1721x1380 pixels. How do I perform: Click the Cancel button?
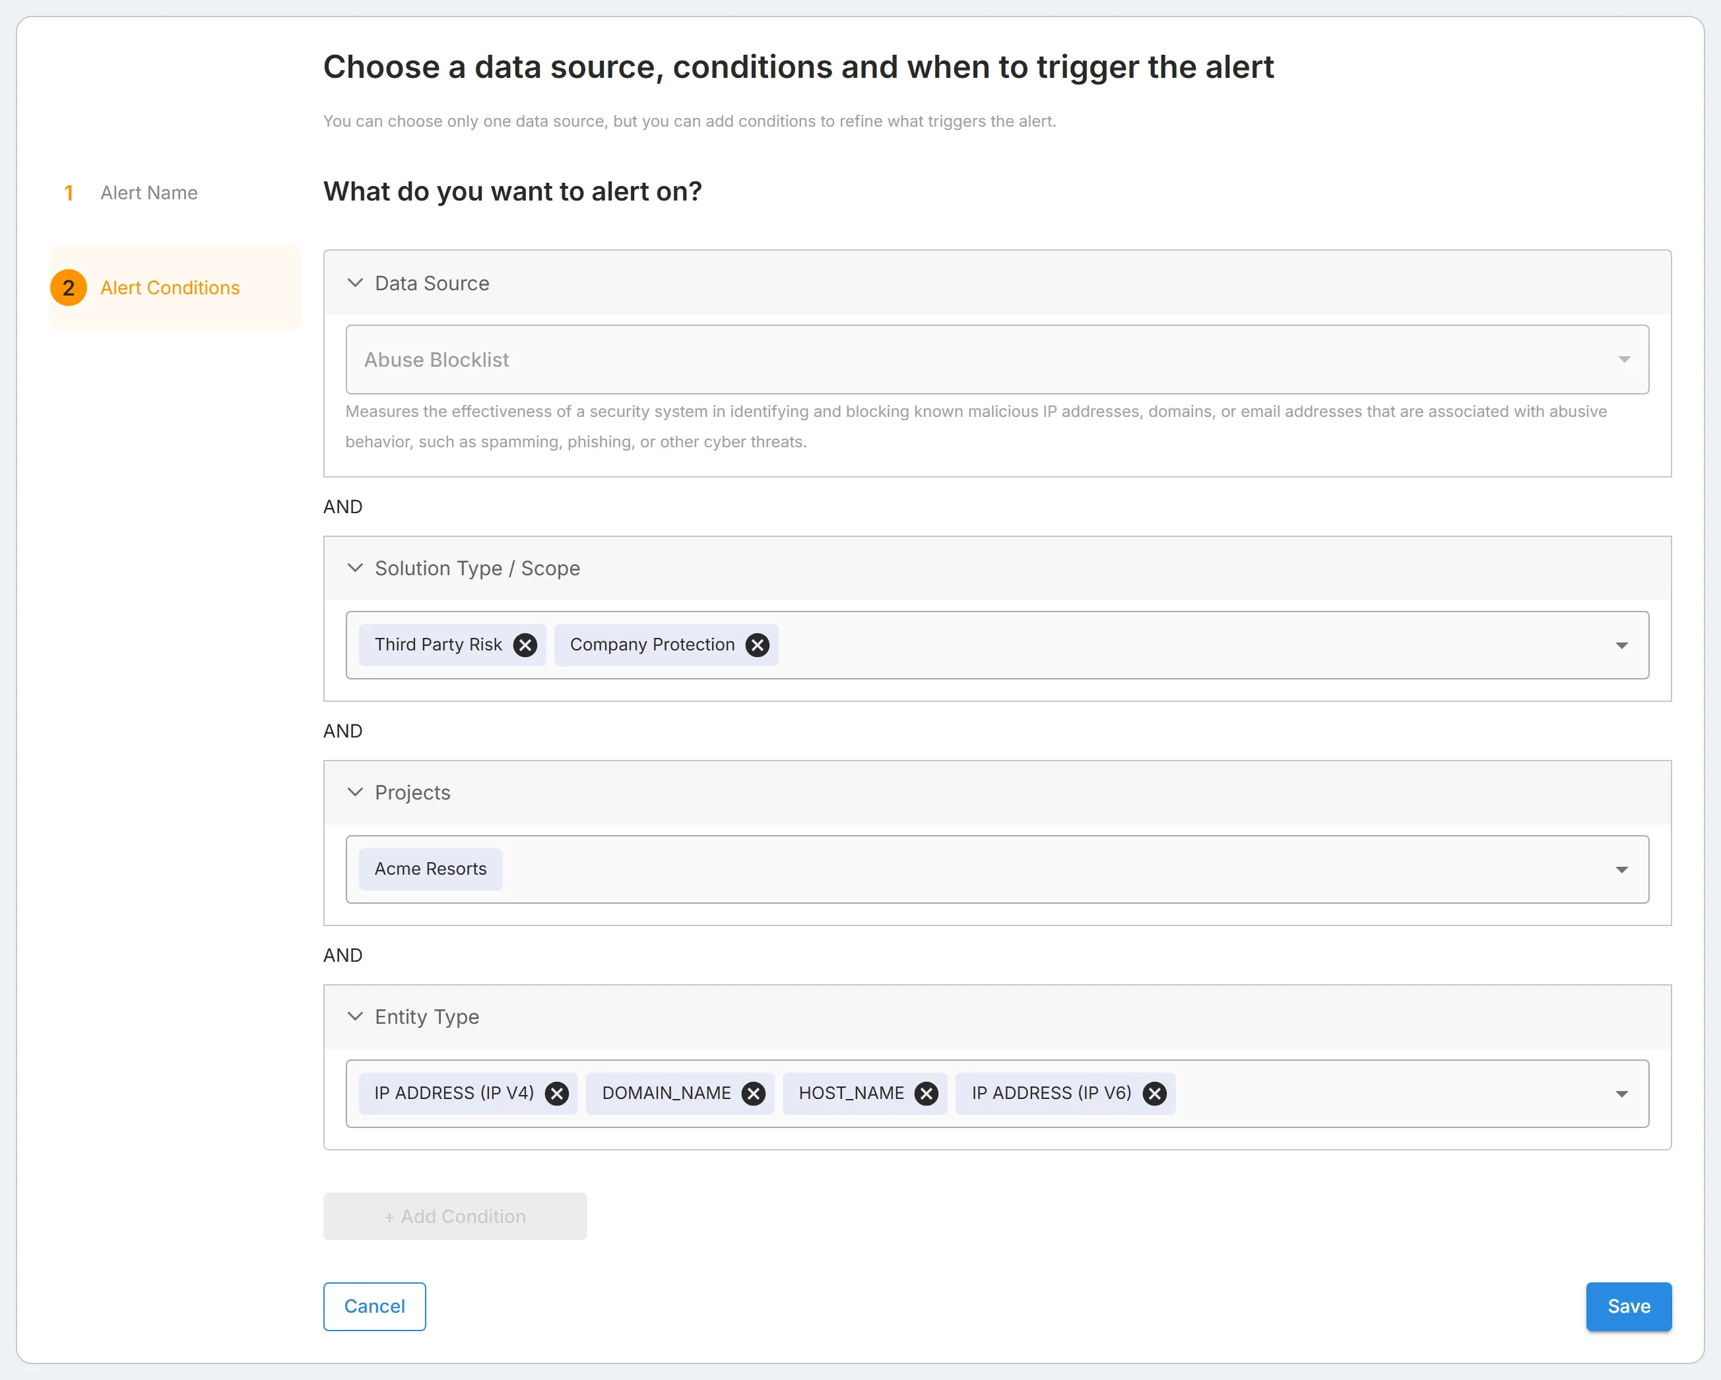374,1307
